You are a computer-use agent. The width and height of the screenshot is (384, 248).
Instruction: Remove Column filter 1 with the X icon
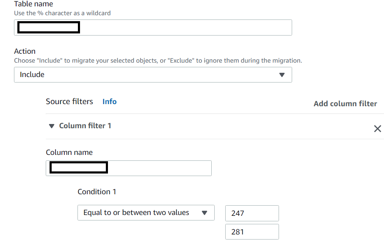pyautogui.click(x=377, y=129)
